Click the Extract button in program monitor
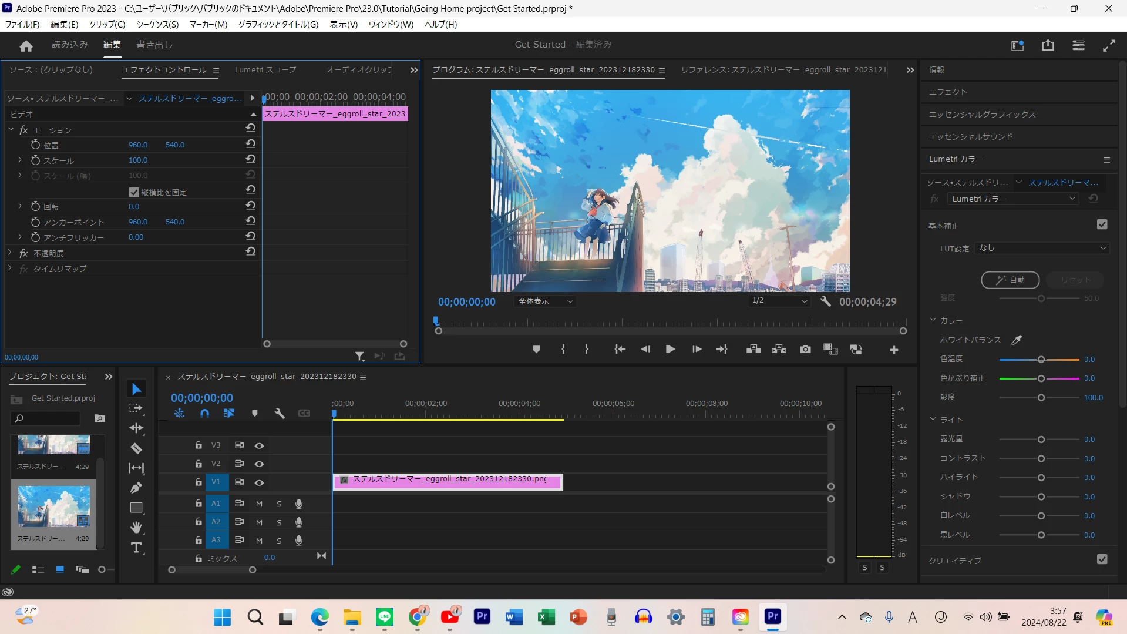Image resolution: width=1127 pixels, height=634 pixels. tap(779, 350)
